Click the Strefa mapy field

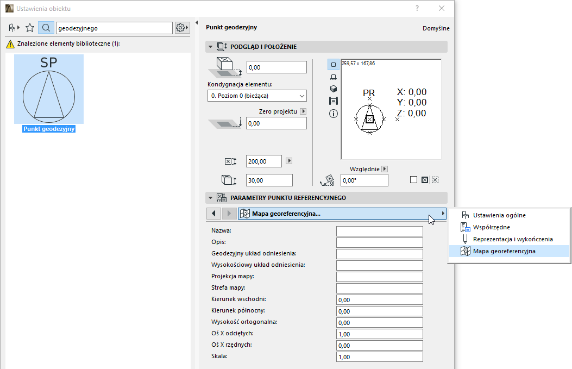click(379, 288)
